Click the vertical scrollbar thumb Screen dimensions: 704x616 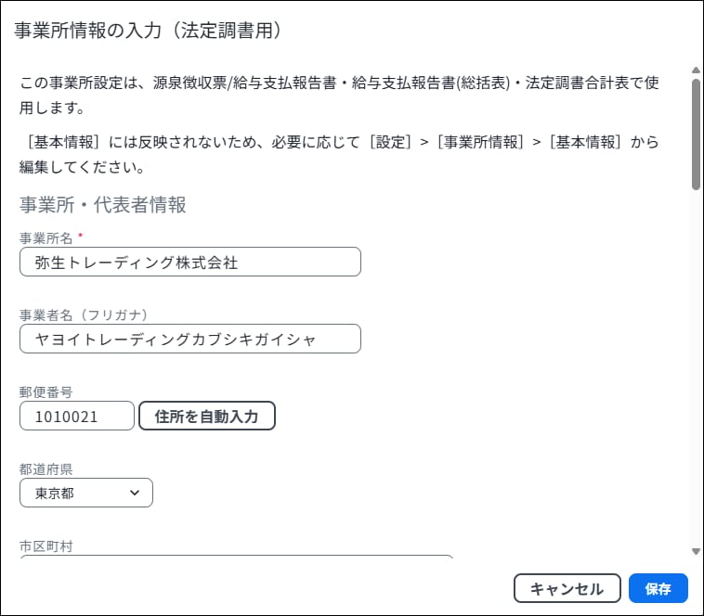coord(696,134)
